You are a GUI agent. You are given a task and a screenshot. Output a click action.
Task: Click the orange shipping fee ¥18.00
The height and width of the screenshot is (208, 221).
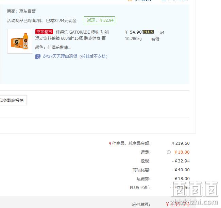point(182,152)
